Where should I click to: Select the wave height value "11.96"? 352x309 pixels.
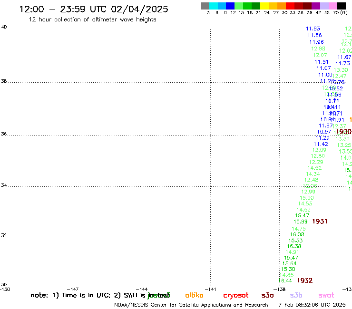(x=316, y=42)
